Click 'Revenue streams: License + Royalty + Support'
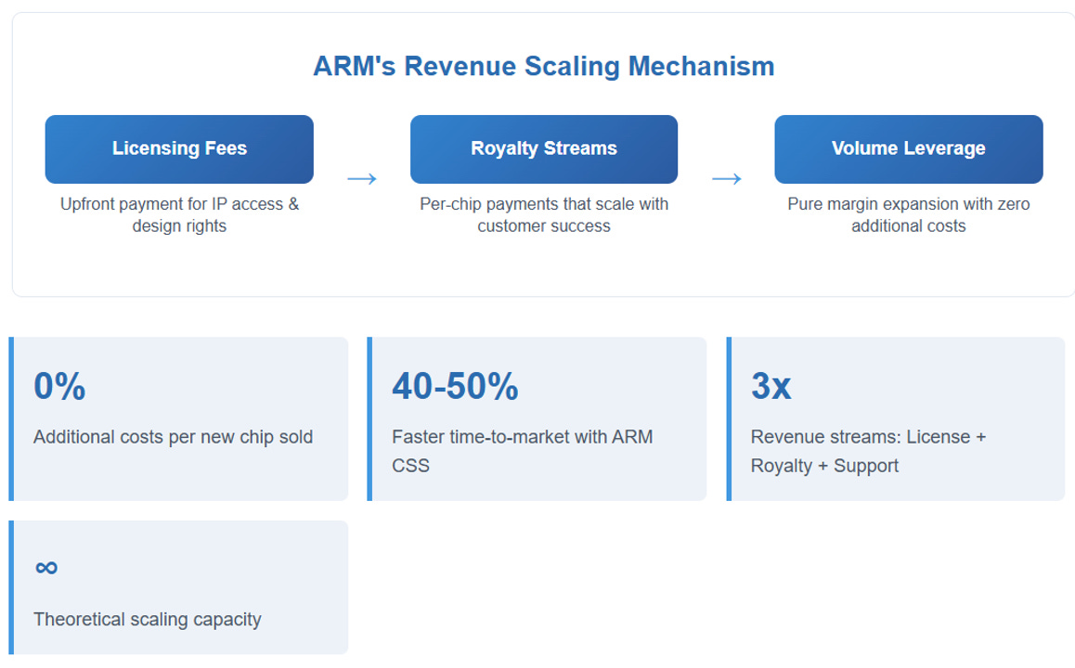 [868, 451]
